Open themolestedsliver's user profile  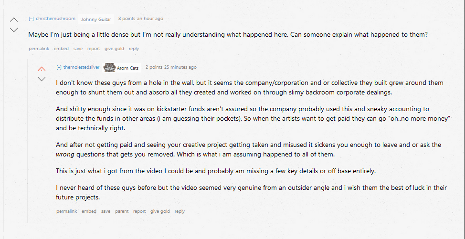(82, 67)
